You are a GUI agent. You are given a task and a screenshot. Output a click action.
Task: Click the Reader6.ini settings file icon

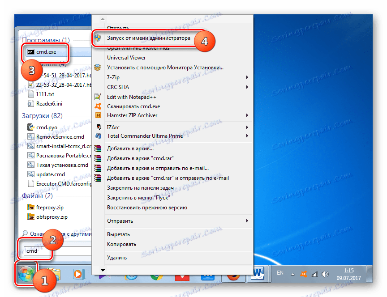pyautogui.click(x=30, y=103)
